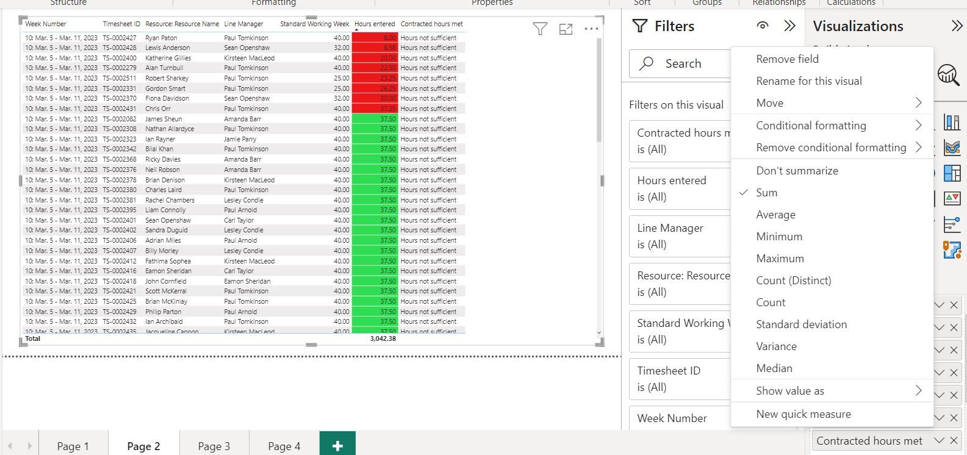The width and height of the screenshot is (967, 455).
Task: Select Rename for this visual
Action: pos(832,81)
